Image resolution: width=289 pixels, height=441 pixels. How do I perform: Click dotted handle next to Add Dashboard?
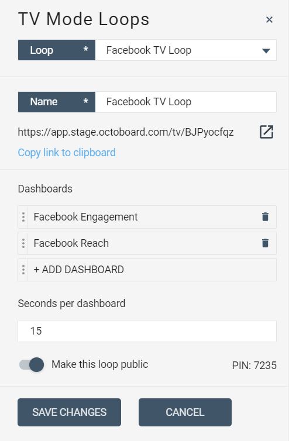coord(23,270)
